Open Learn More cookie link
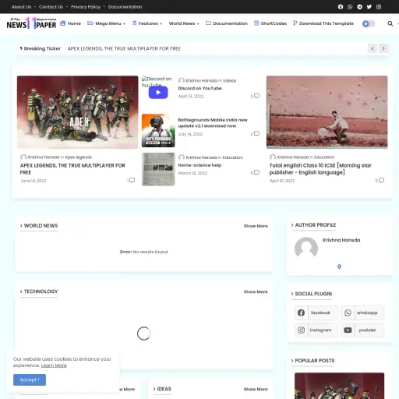 pyautogui.click(x=54, y=365)
